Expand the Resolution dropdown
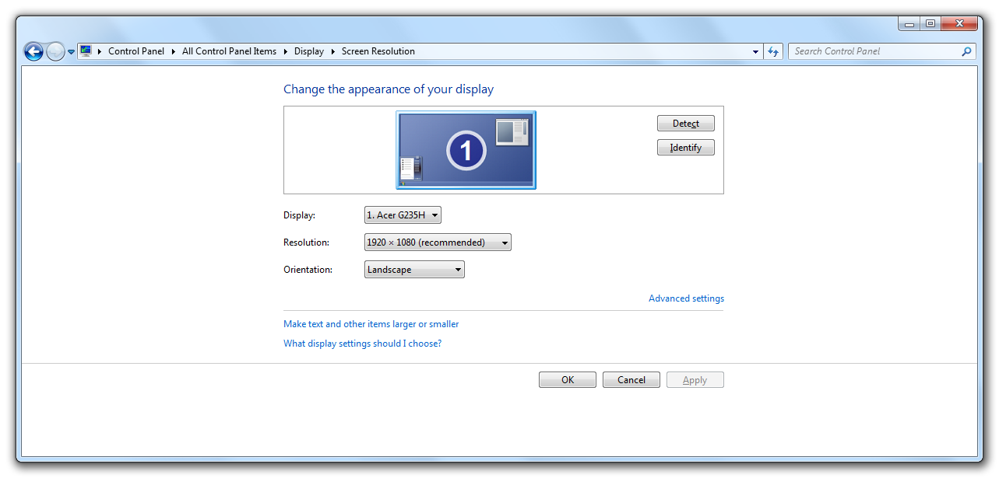Viewport: 999px width, 478px height. point(438,242)
